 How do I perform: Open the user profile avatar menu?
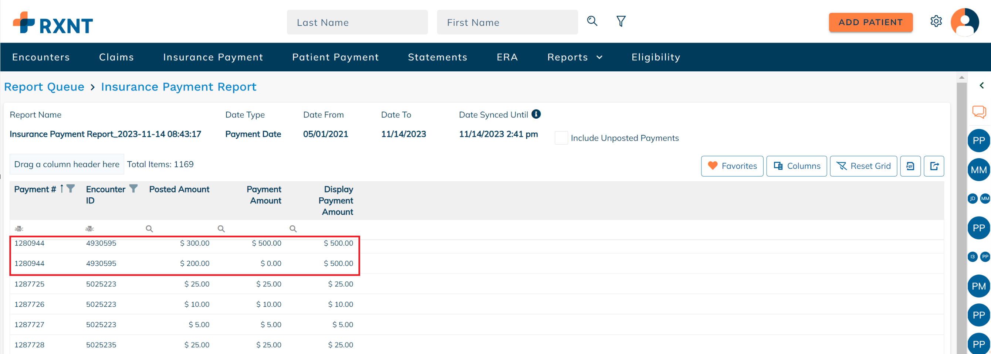[x=965, y=22]
